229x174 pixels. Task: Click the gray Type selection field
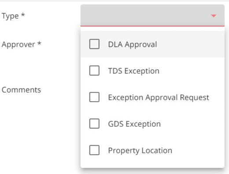point(152,15)
